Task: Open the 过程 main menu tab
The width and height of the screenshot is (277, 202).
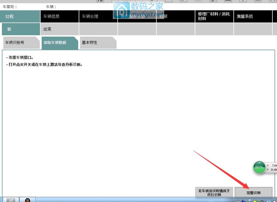Action: click(x=20, y=17)
